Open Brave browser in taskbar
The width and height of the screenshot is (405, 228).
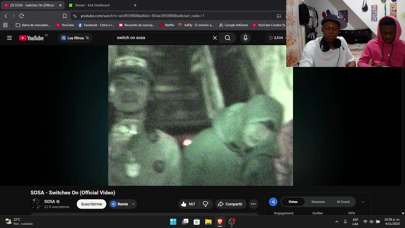click(x=220, y=222)
